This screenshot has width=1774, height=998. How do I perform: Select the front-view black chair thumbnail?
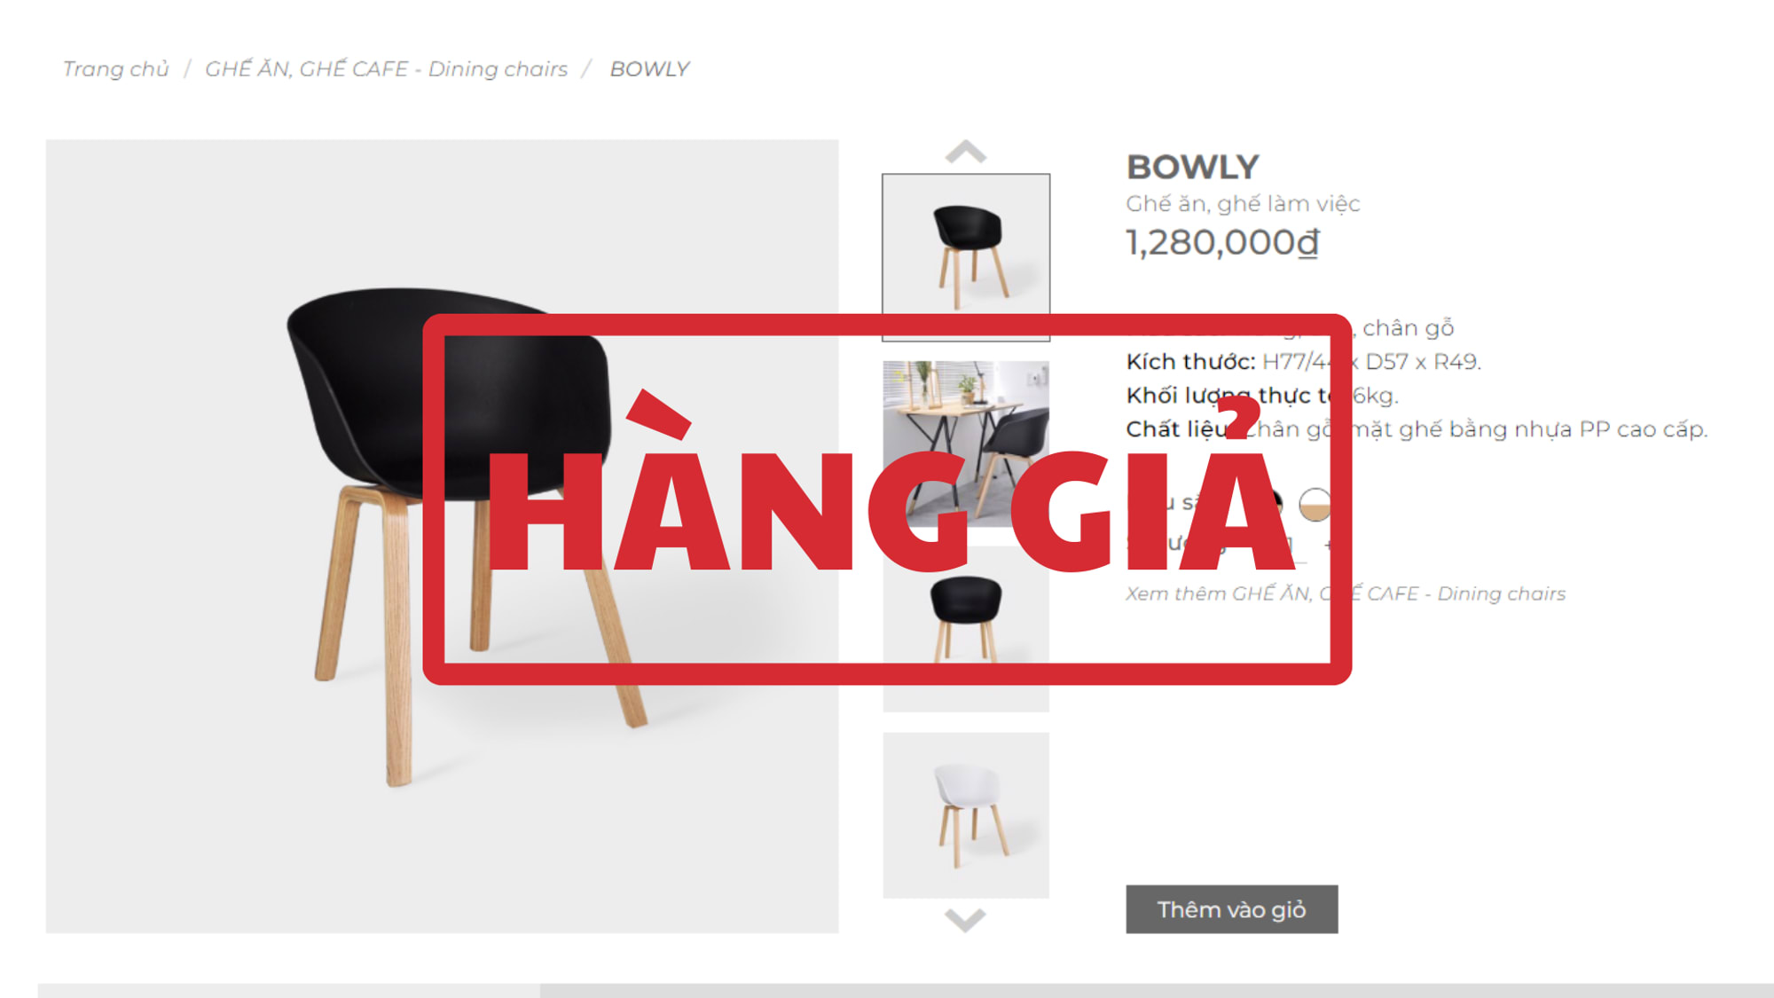point(966,628)
